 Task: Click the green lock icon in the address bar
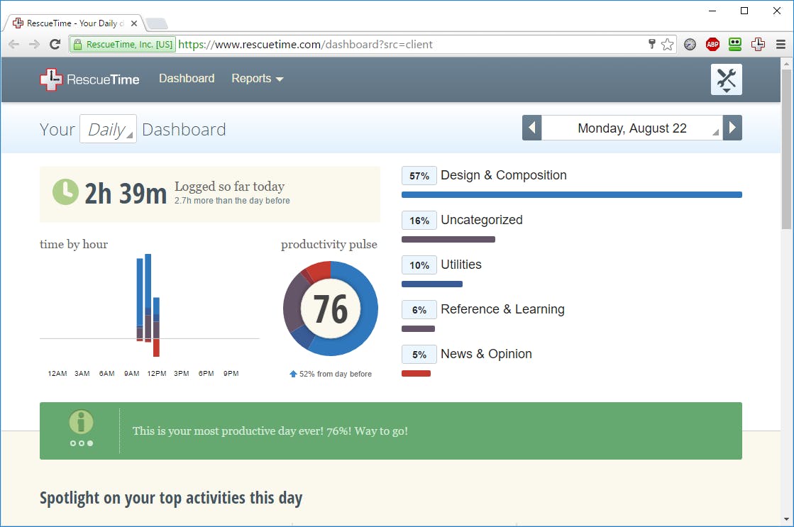[77, 45]
